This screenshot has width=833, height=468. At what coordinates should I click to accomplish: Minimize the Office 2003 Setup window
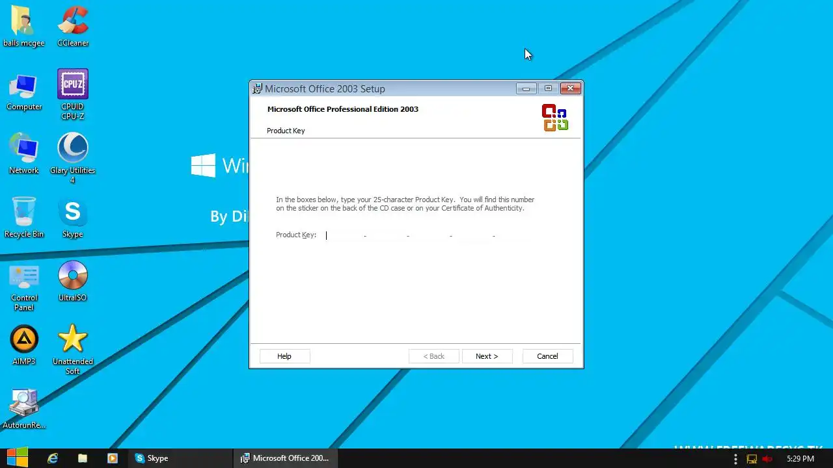(526, 88)
